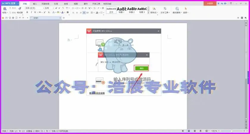Close the activation success dialog
This screenshot has width=250, height=134.
coord(147,55)
